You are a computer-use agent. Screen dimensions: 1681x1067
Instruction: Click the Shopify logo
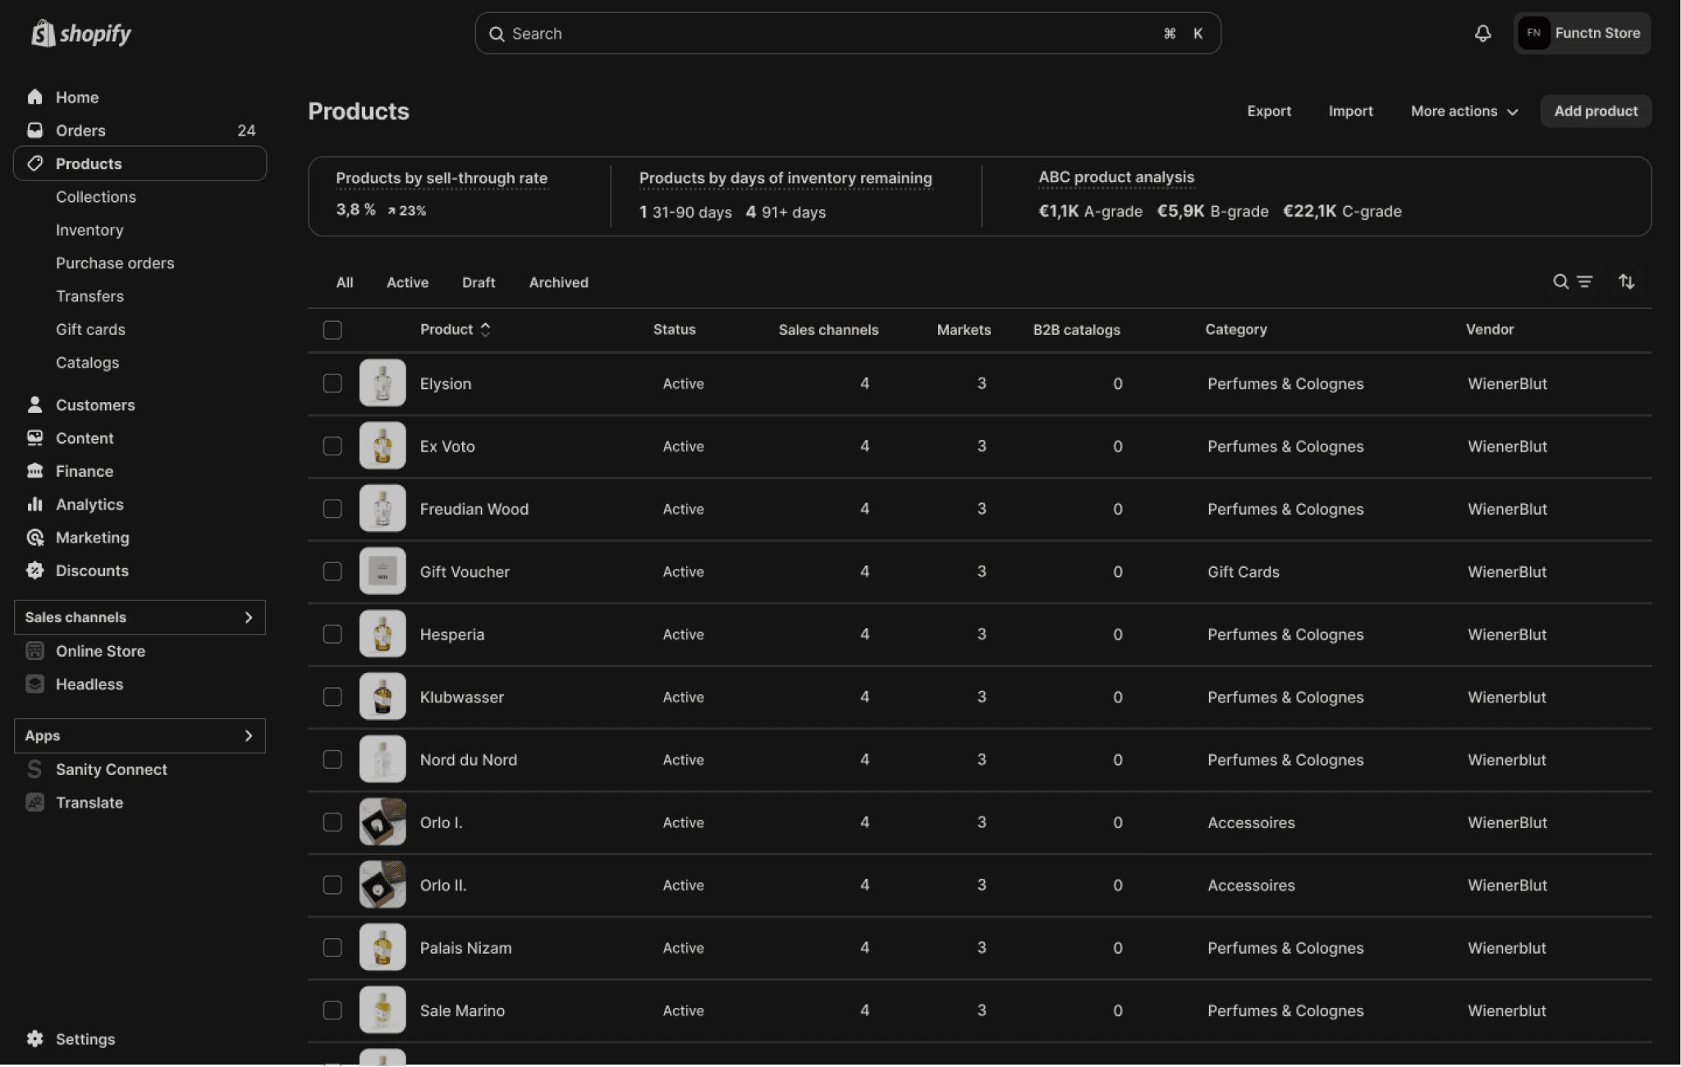[81, 34]
